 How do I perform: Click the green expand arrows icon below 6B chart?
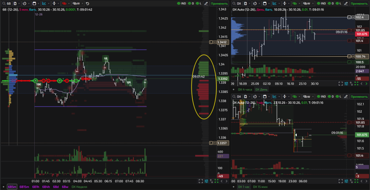216,181
